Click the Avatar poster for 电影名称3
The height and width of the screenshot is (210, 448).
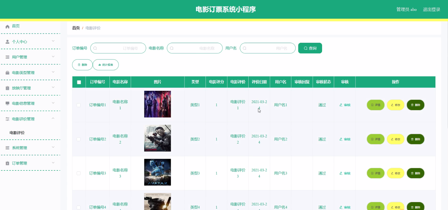[158, 172]
